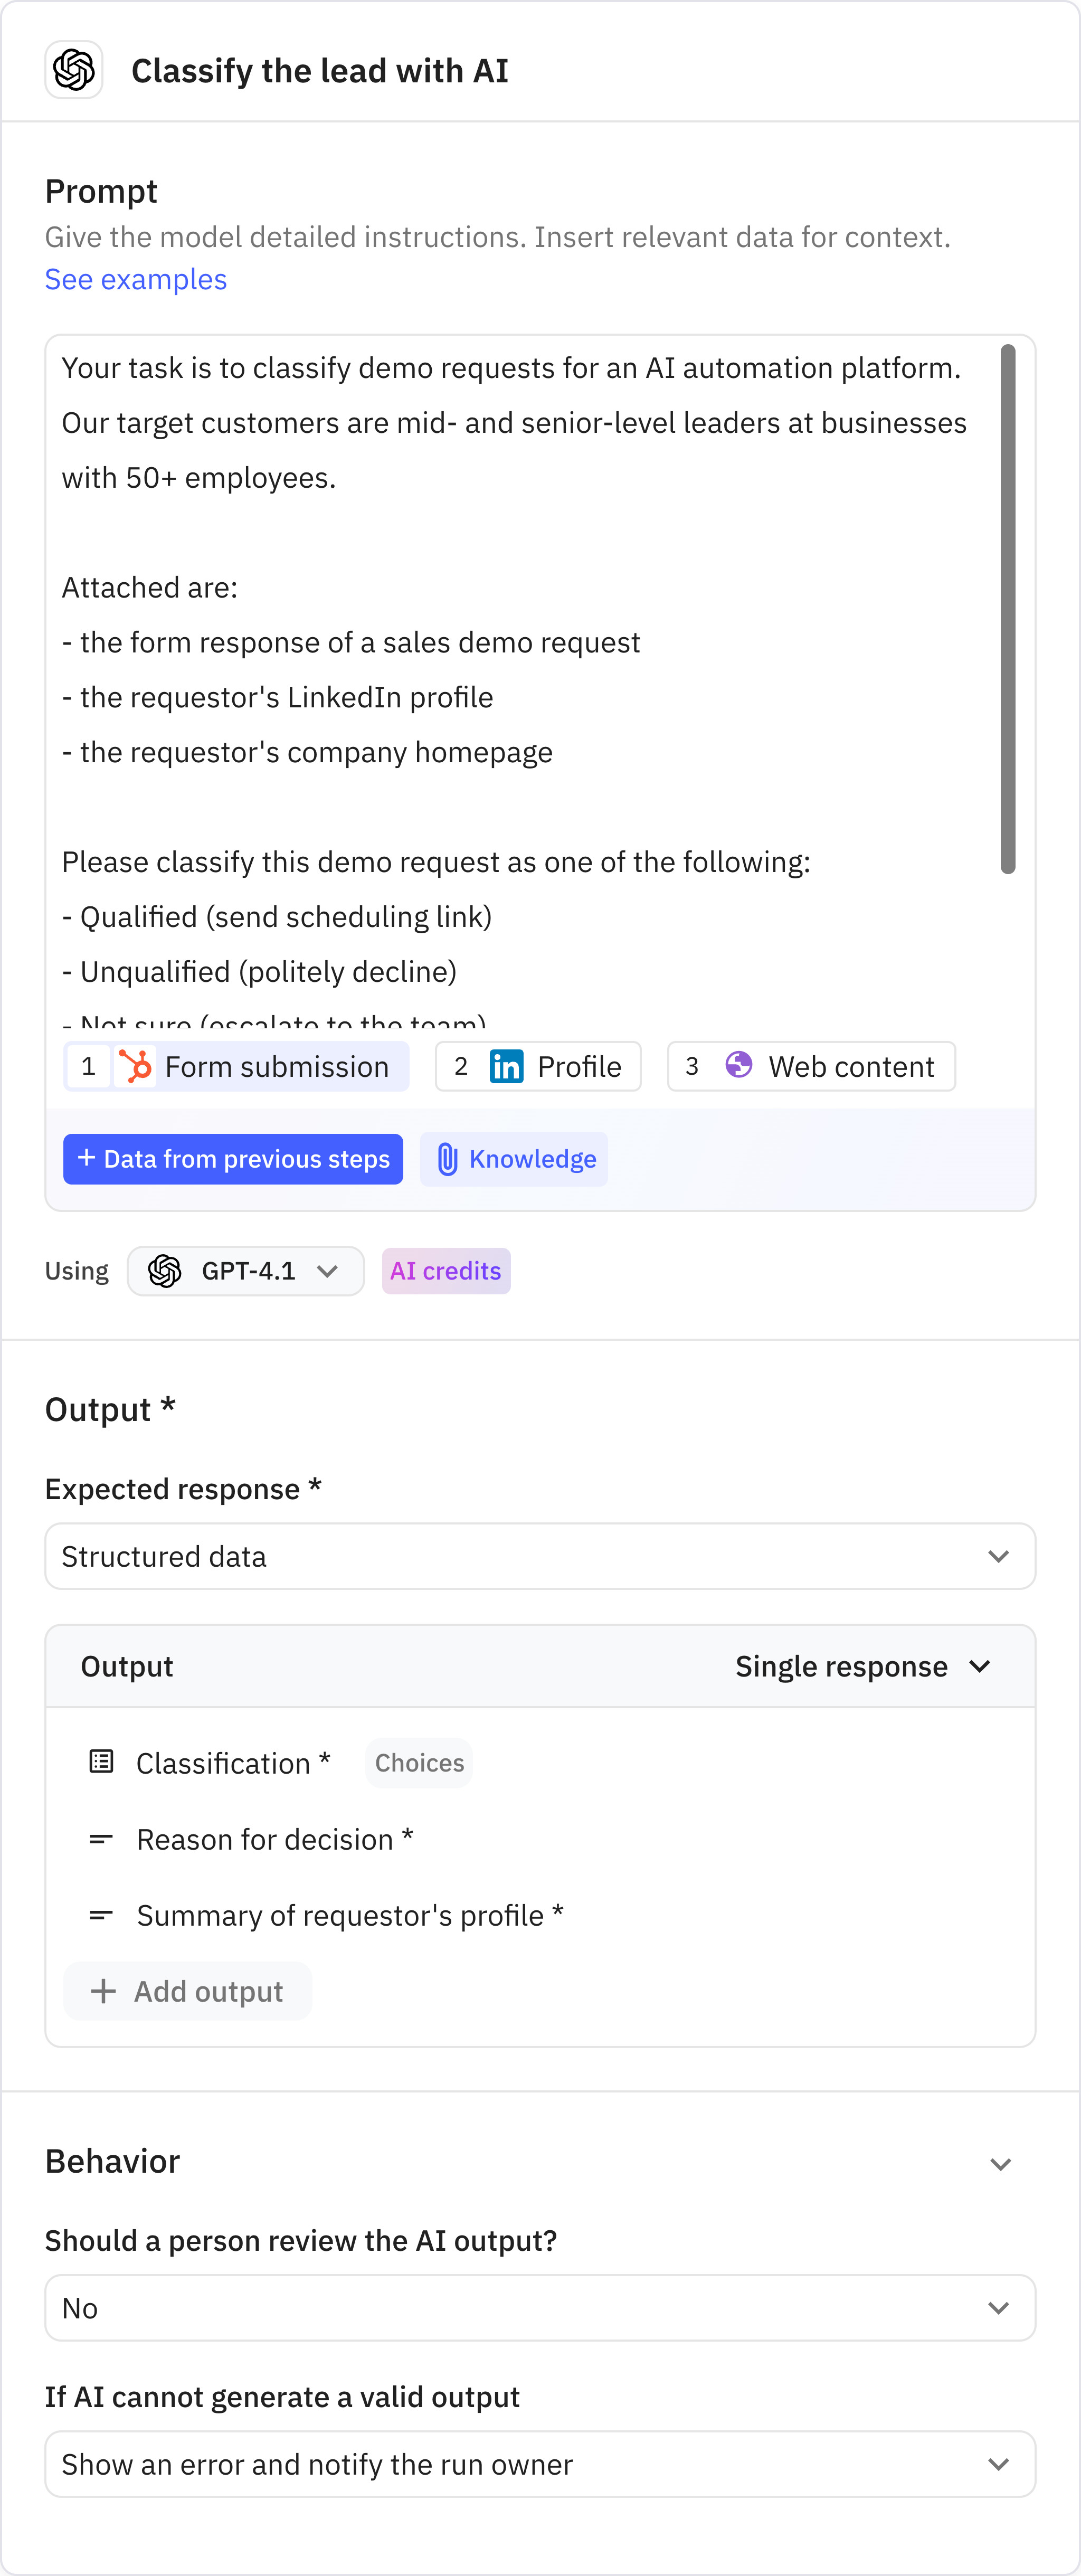Open the person review dropdown set to No
1081x2576 pixels.
point(540,2308)
